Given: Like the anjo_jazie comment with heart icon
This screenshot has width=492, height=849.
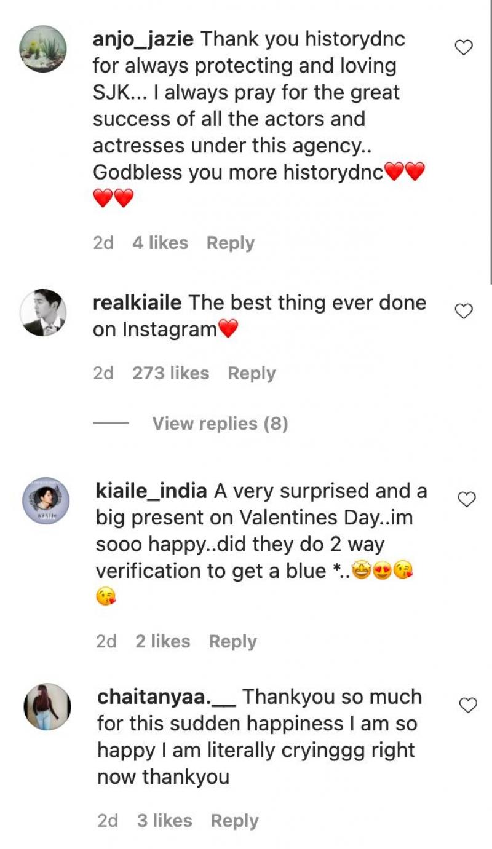Looking at the screenshot, I should coord(464,47).
